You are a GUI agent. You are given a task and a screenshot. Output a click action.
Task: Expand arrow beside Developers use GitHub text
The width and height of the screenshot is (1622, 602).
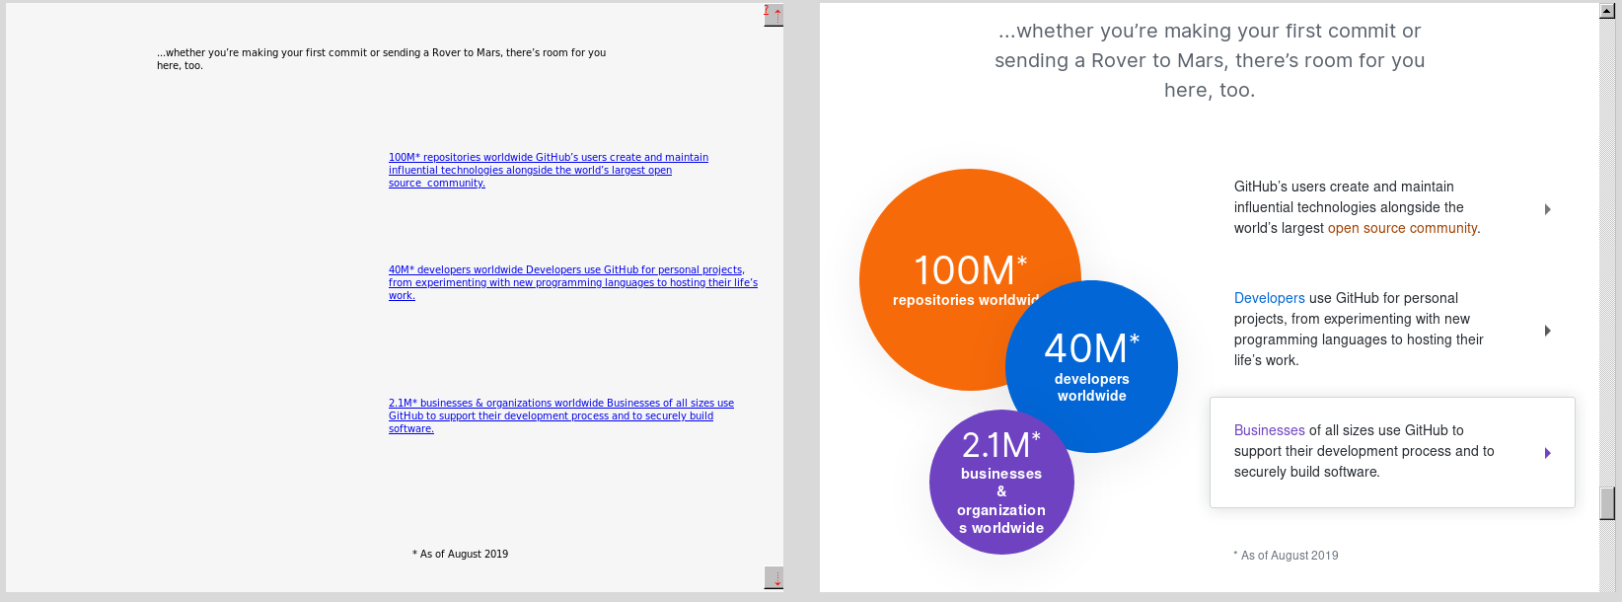click(1548, 331)
